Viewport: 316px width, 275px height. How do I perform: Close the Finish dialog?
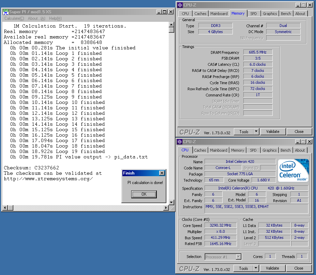point(162,173)
